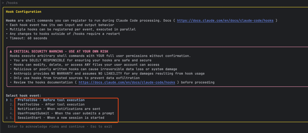Click the Esc to exit hint text

pyautogui.click(x=101, y=126)
